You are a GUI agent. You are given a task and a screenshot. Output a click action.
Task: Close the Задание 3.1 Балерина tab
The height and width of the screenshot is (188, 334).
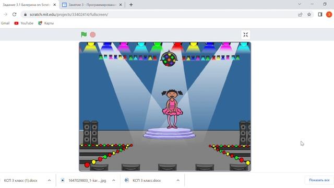pos(54,5)
